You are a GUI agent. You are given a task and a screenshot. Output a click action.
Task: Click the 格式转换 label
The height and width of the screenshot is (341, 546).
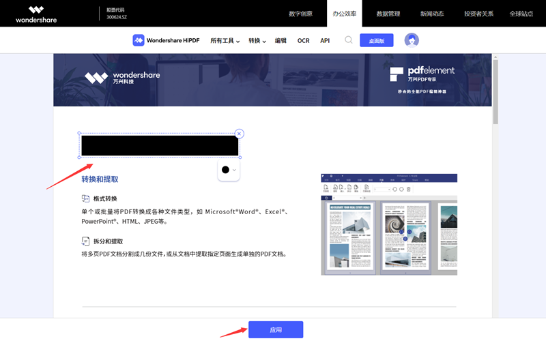[x=105, y=198]
